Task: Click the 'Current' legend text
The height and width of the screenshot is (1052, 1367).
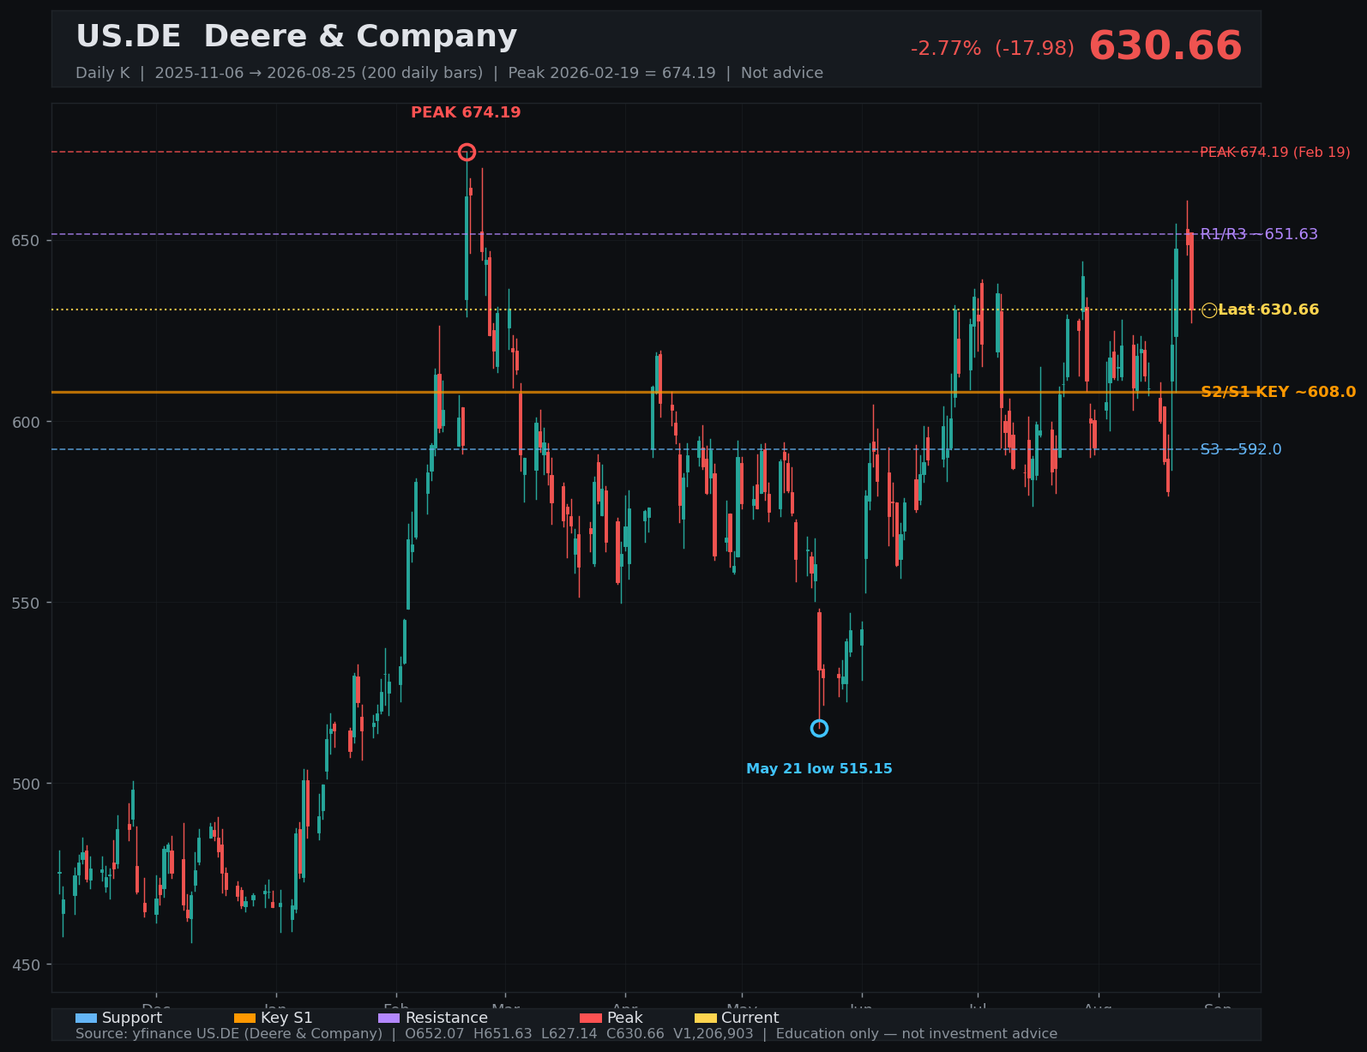Action: click(x=750, y=1018)
